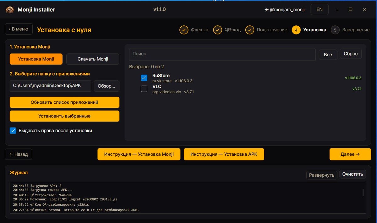Click the Журнал log scrollbar

tap(363, 193)
